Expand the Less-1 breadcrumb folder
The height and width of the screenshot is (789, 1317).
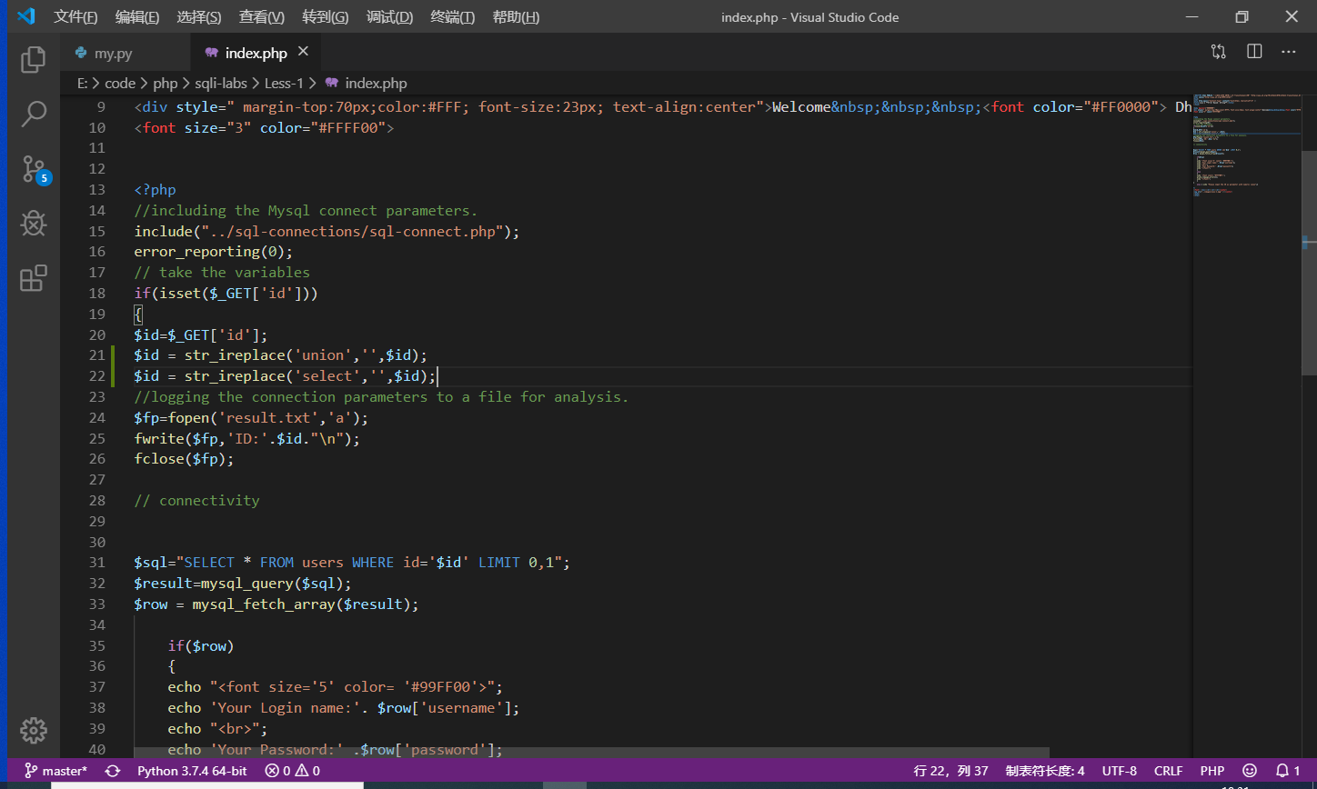click(x=284, y=83)
